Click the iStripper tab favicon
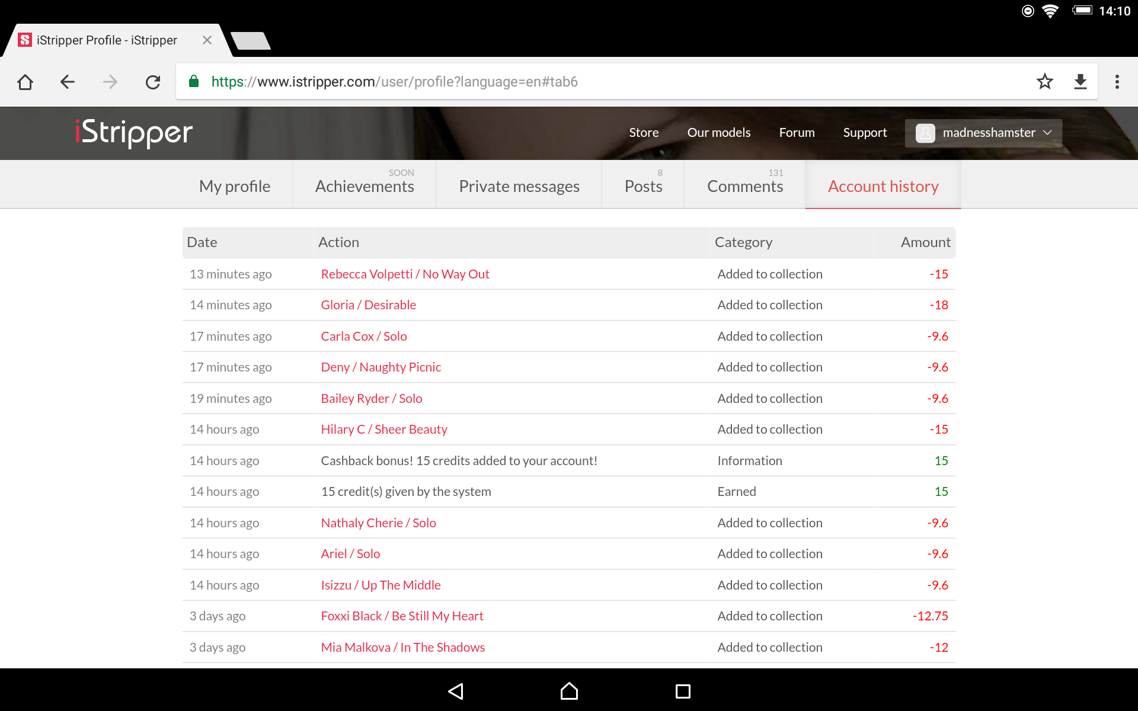 (x=25, y=40)
